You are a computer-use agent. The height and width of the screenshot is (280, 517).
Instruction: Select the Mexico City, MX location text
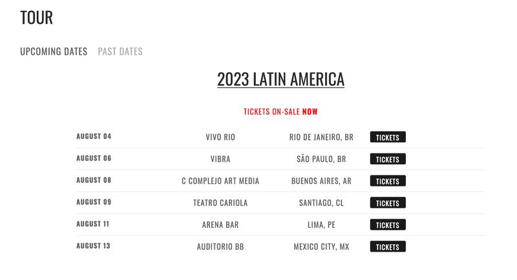(321, 246)
